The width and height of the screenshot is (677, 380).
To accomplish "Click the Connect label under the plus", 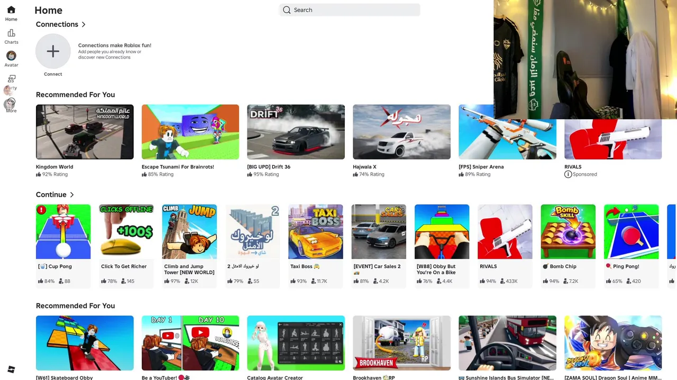I will pyautogui.click(x=53, y=74).
